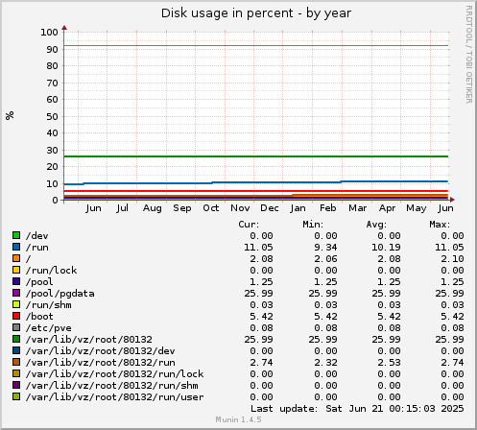Click the % y-axis unit label

[10, 115]
